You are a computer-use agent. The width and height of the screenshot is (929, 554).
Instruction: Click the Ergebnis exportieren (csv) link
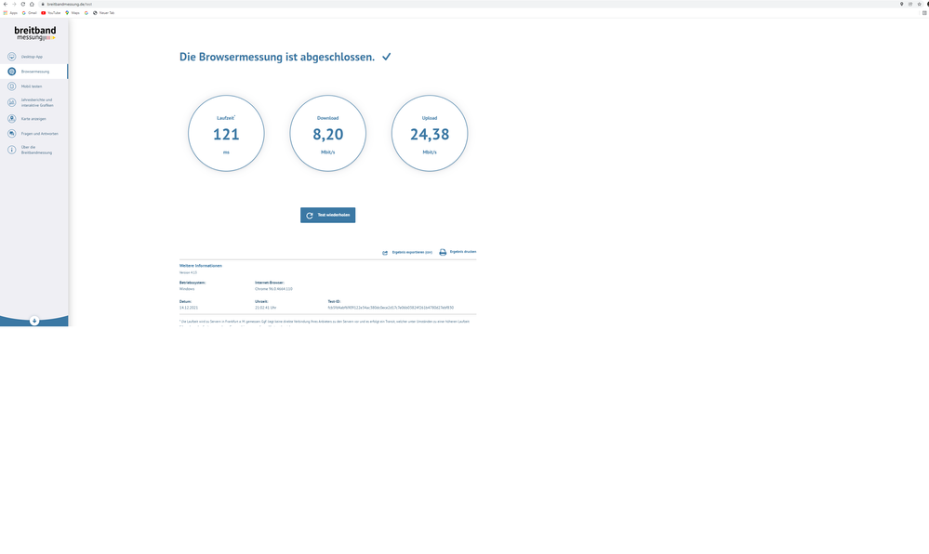coord(412,253)
